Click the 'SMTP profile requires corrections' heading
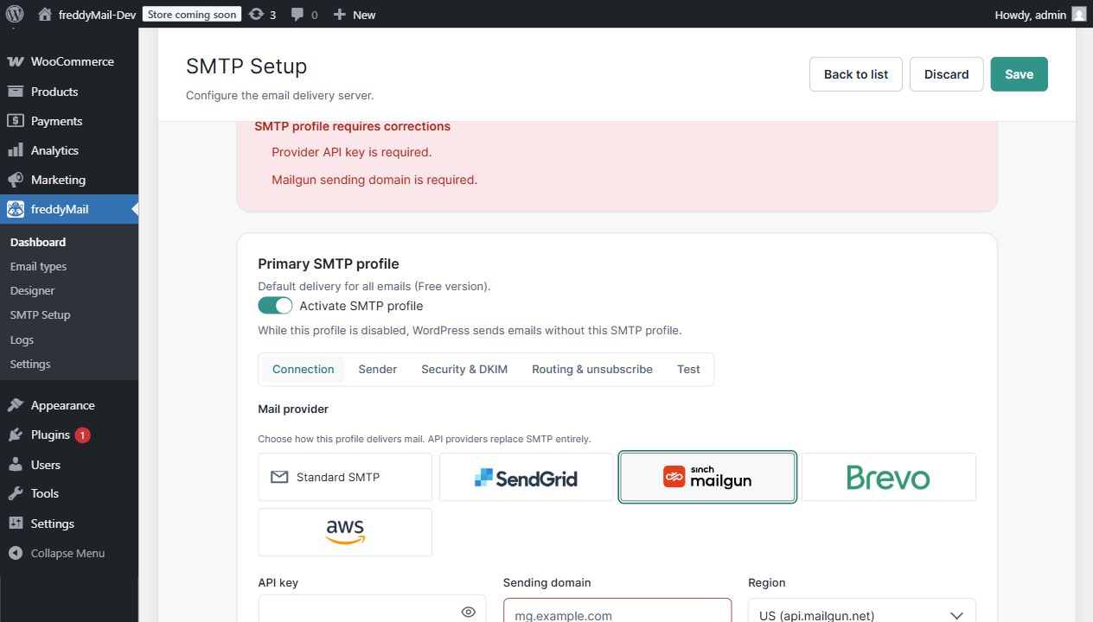 [x=352, y=126]
